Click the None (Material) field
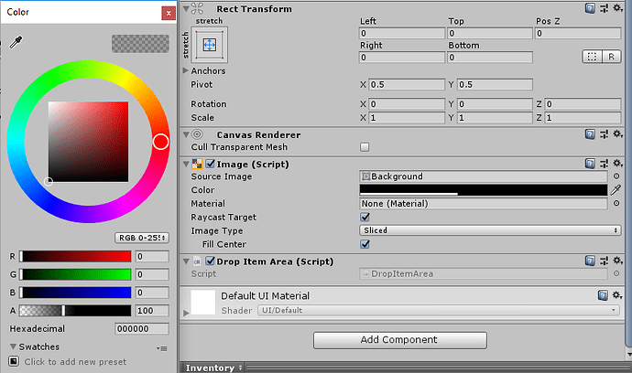Screen dimensions: 632x373 [484, 204]
